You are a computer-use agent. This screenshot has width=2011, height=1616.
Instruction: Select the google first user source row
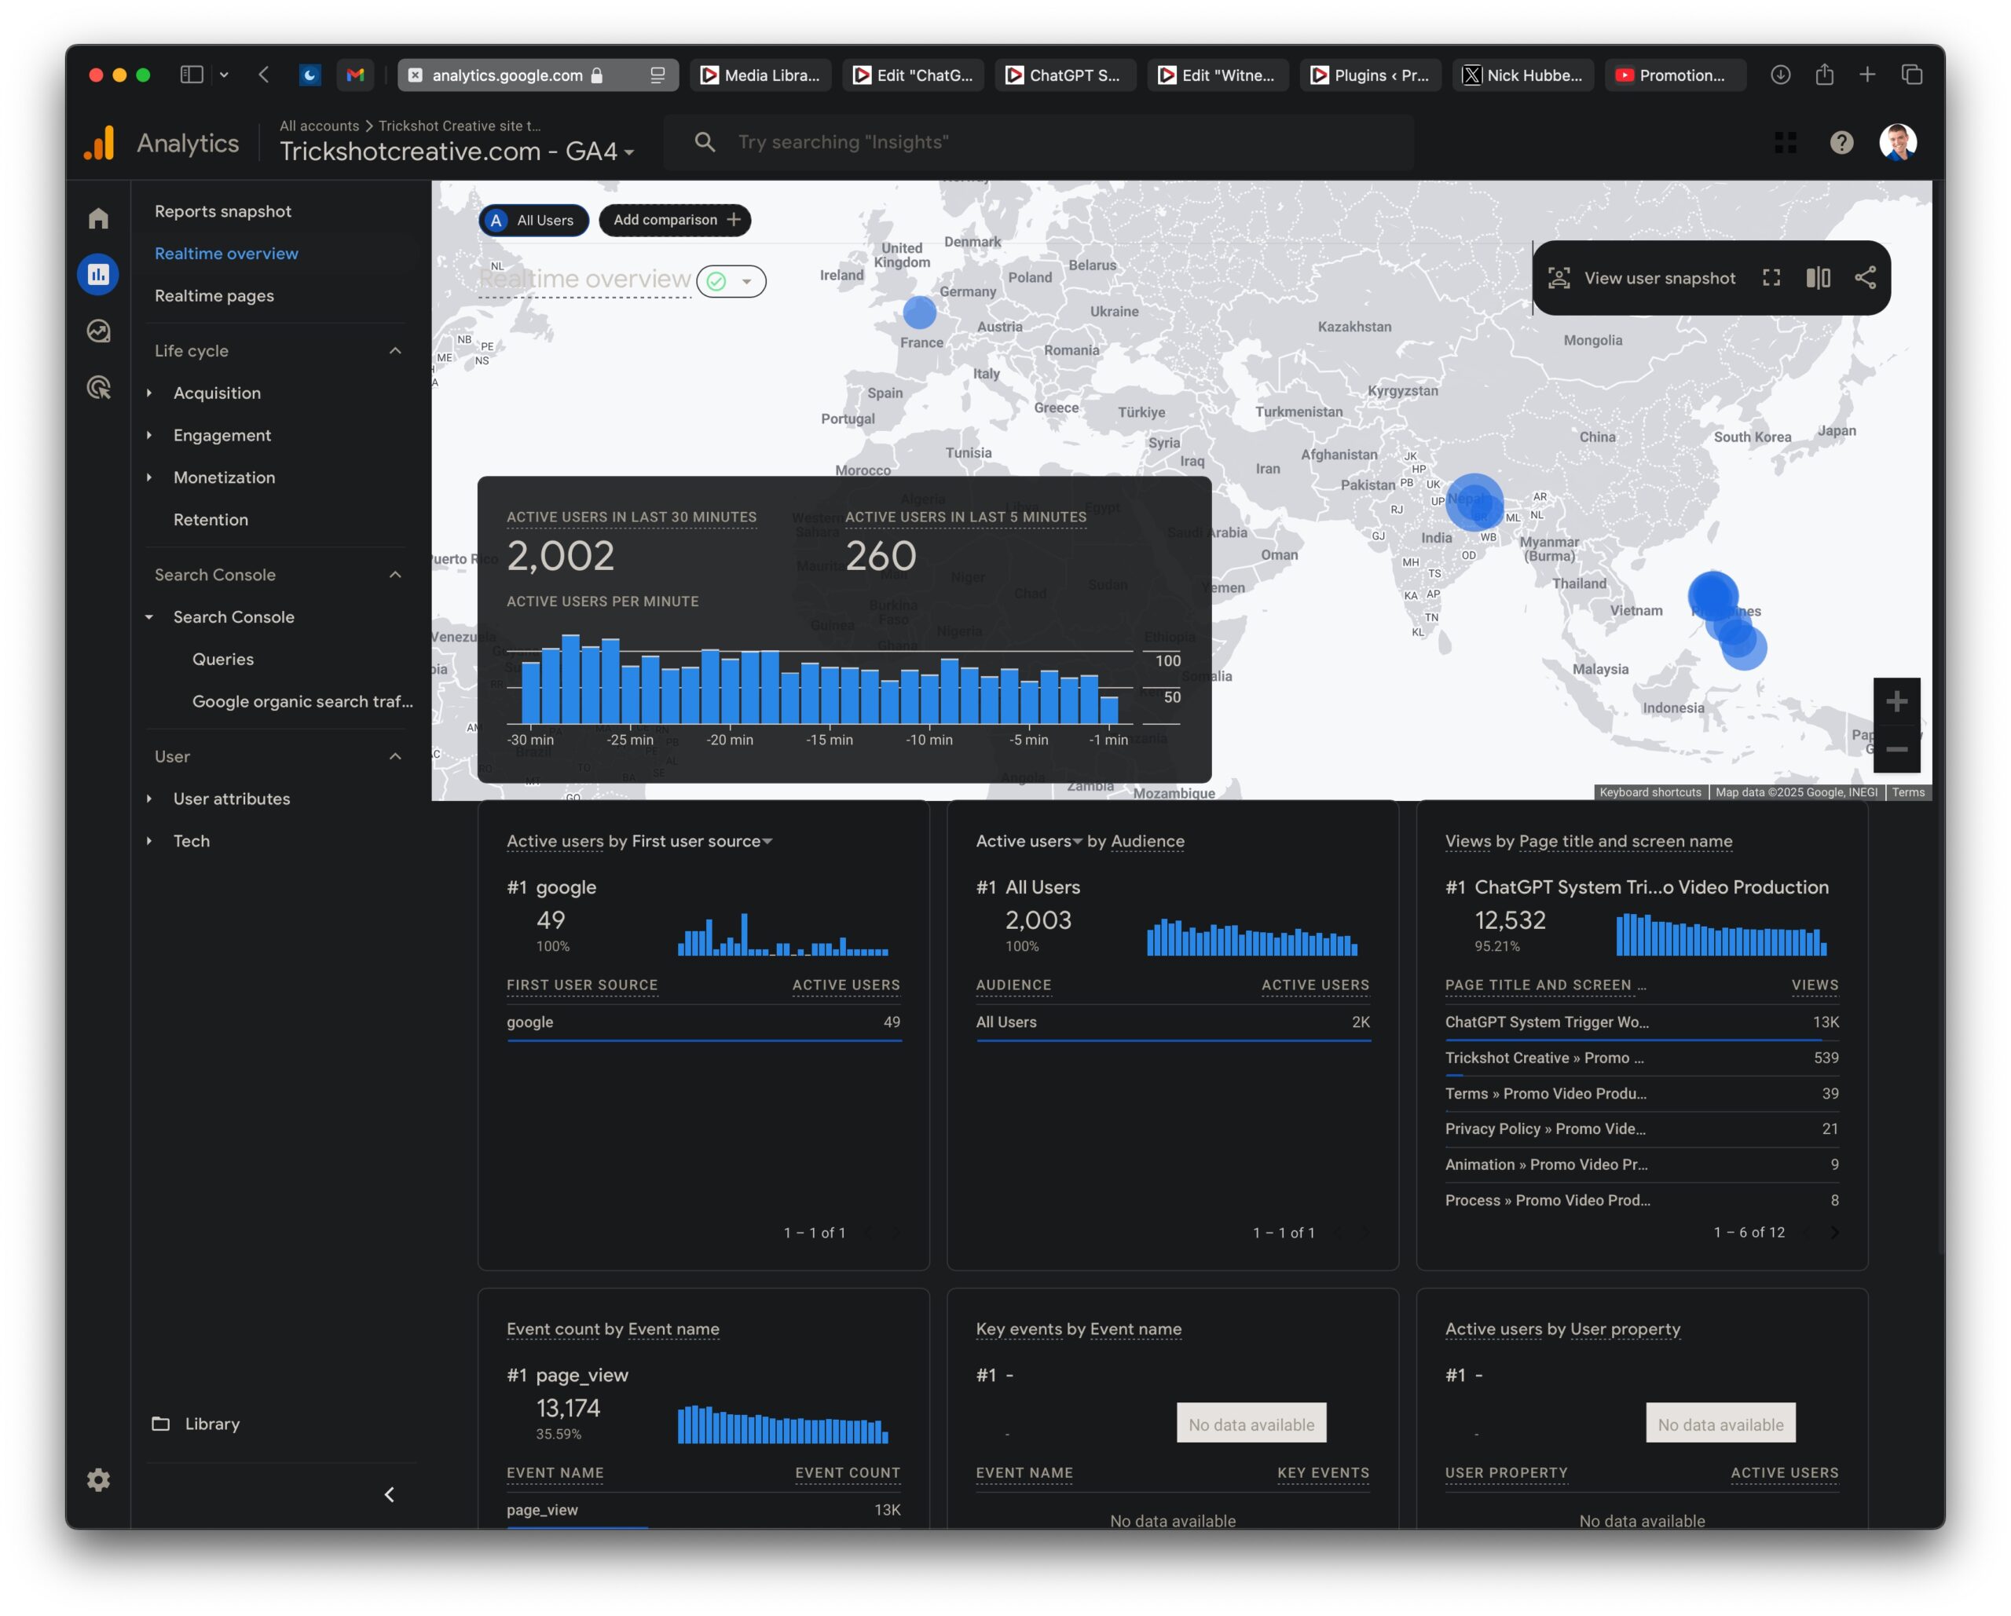coord(703,1022)
